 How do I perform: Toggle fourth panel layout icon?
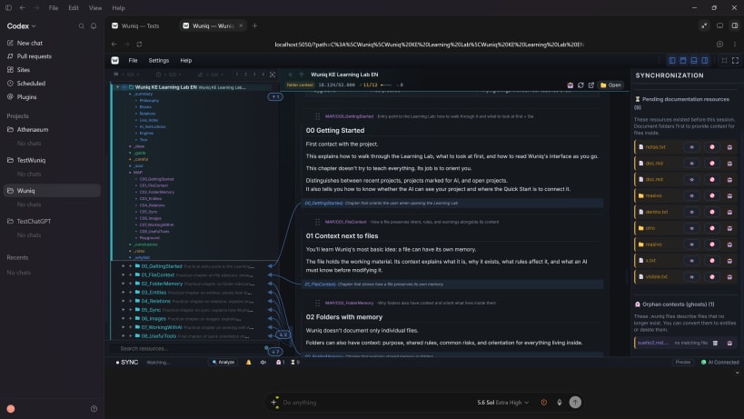[705, 61]
